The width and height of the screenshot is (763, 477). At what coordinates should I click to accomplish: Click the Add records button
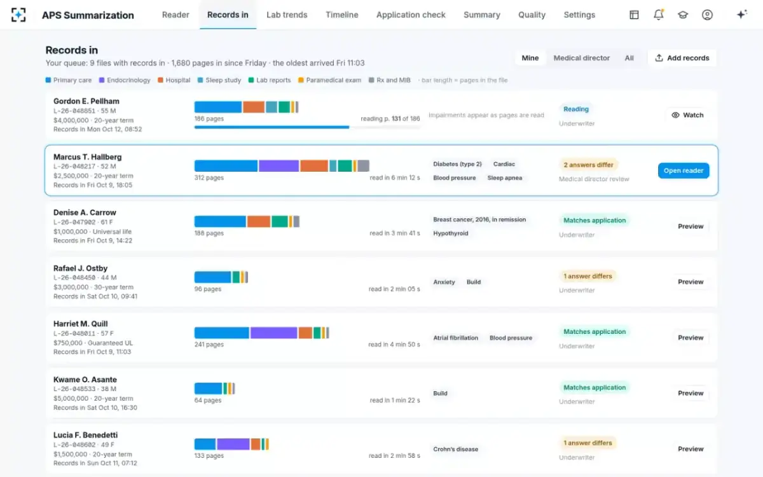click(x=682, y=58)
